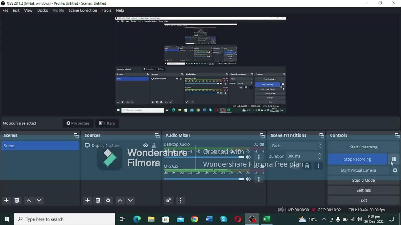Image resolution: width=401 pixels, height=225 pixels.
Task: Move scene down arrow in Scenes panel
Action: (x=39, y=200)
